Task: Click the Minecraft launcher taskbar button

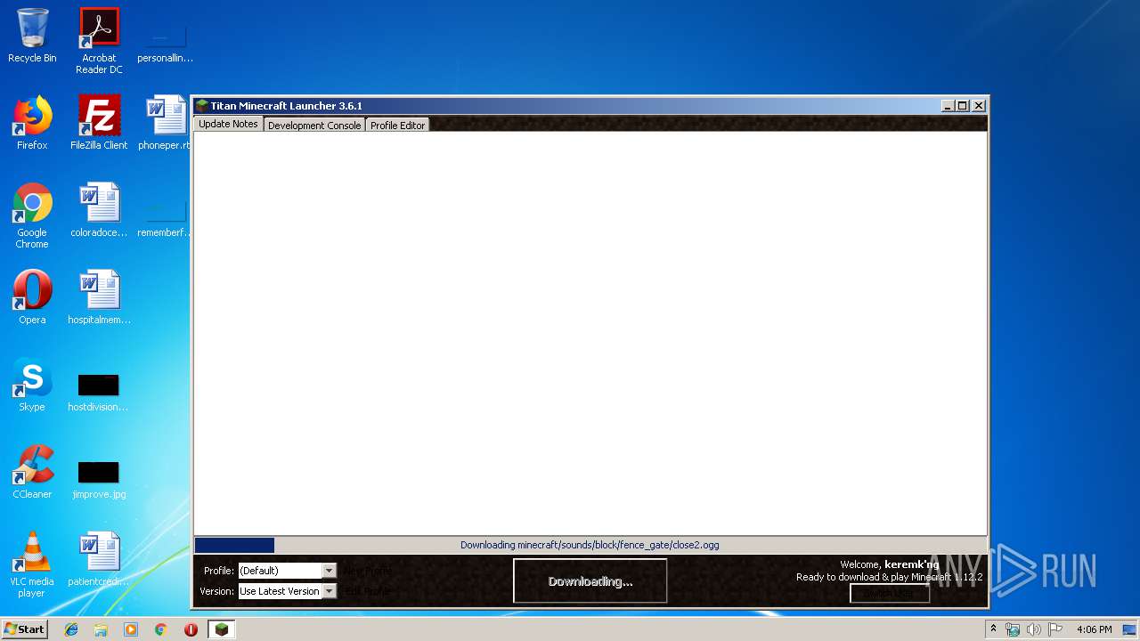Action: click(x=221, y=629)
